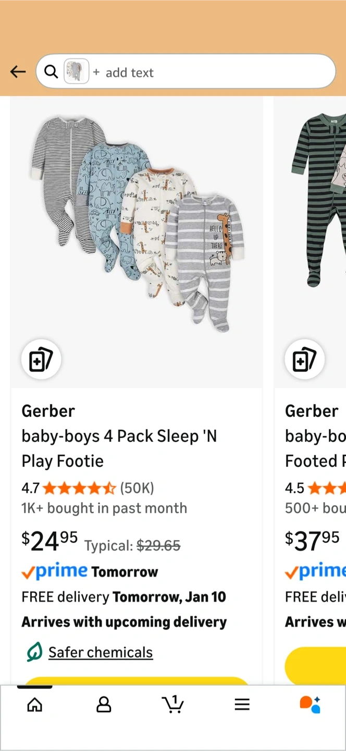The width and height of the screenshot is (346, 751).
Task: Type in the 'add text' search field
Action: 208,72
